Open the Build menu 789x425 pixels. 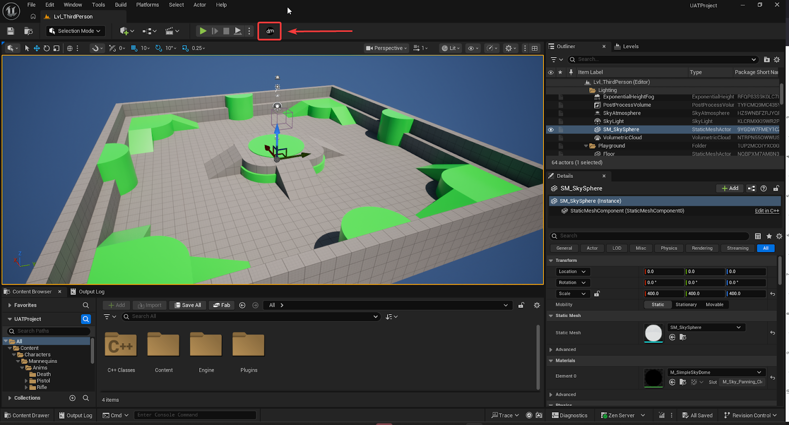tap(121, 5)
